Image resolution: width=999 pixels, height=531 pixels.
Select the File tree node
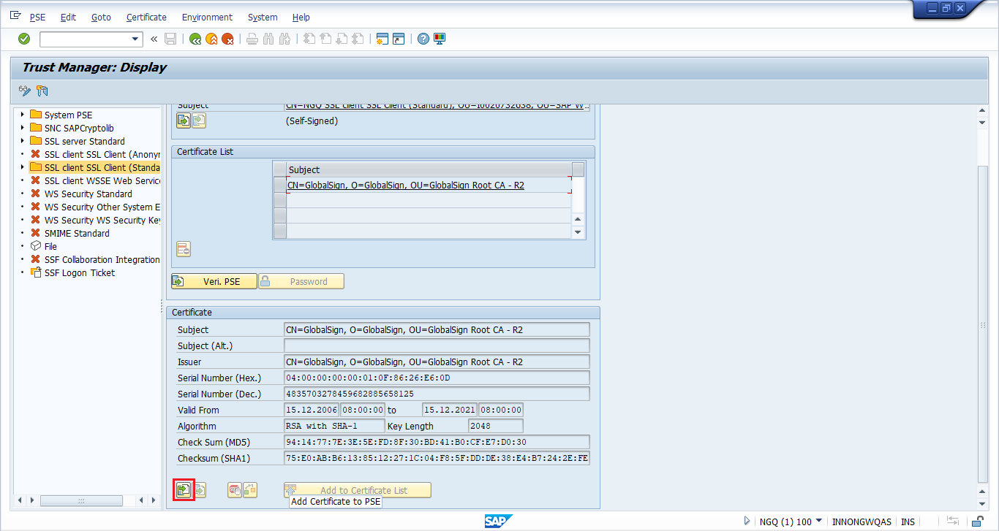click(x=50, y=246)
